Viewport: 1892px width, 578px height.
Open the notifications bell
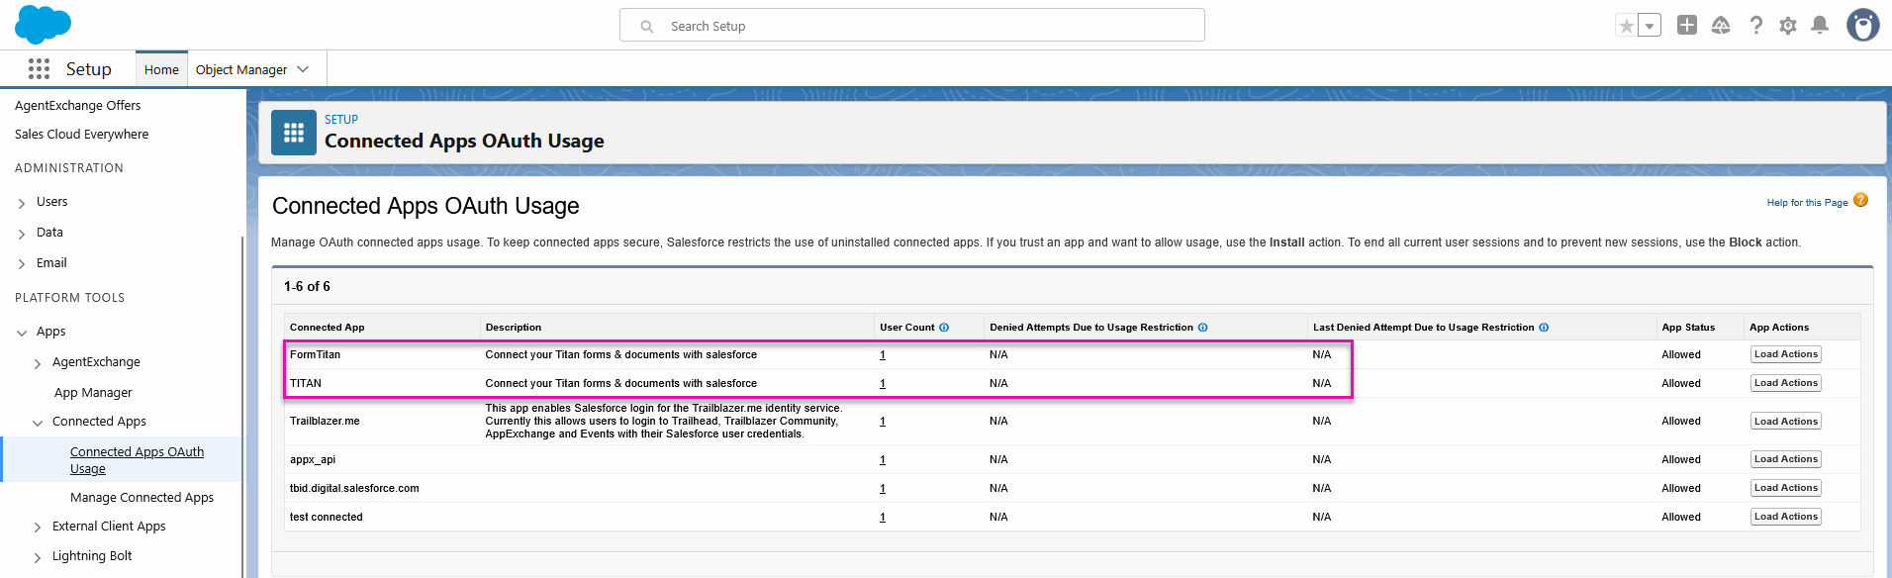1819,25
